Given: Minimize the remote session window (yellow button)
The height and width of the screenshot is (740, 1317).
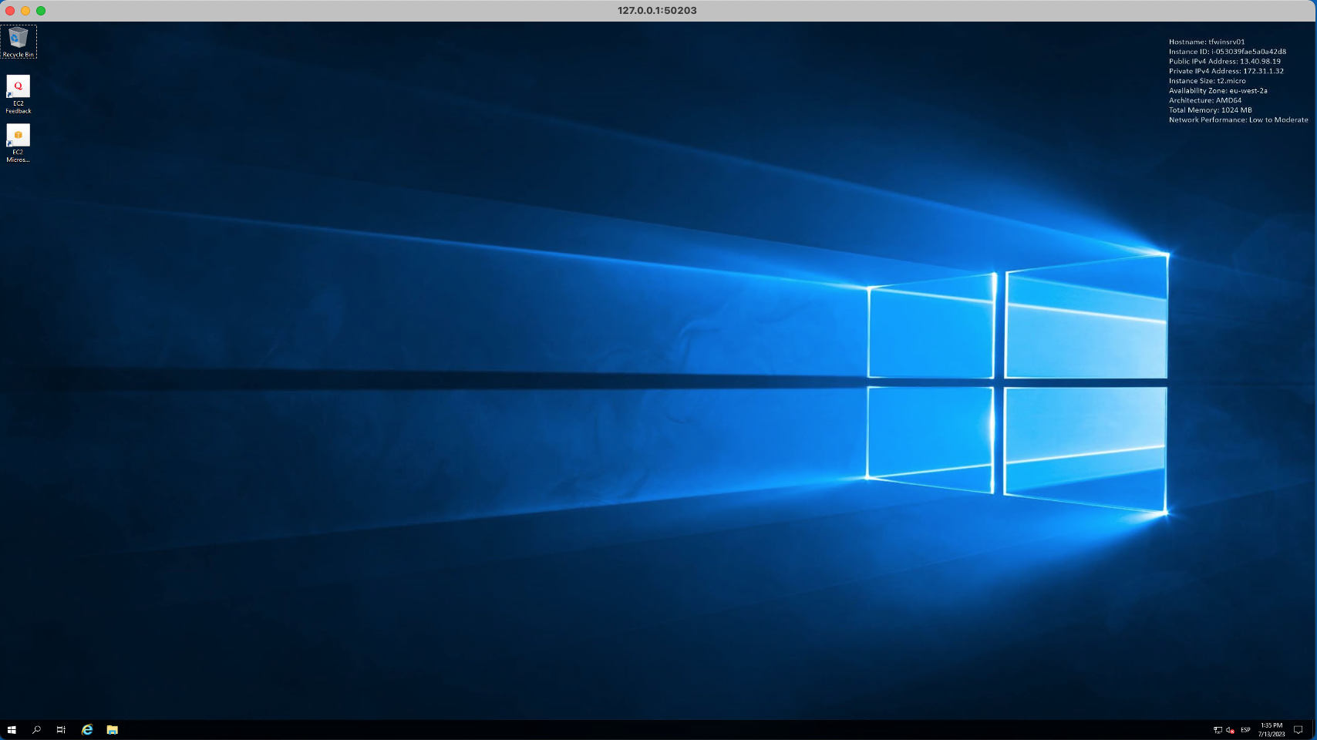Looking at the screenshot, I should click(x=25, y=11).
